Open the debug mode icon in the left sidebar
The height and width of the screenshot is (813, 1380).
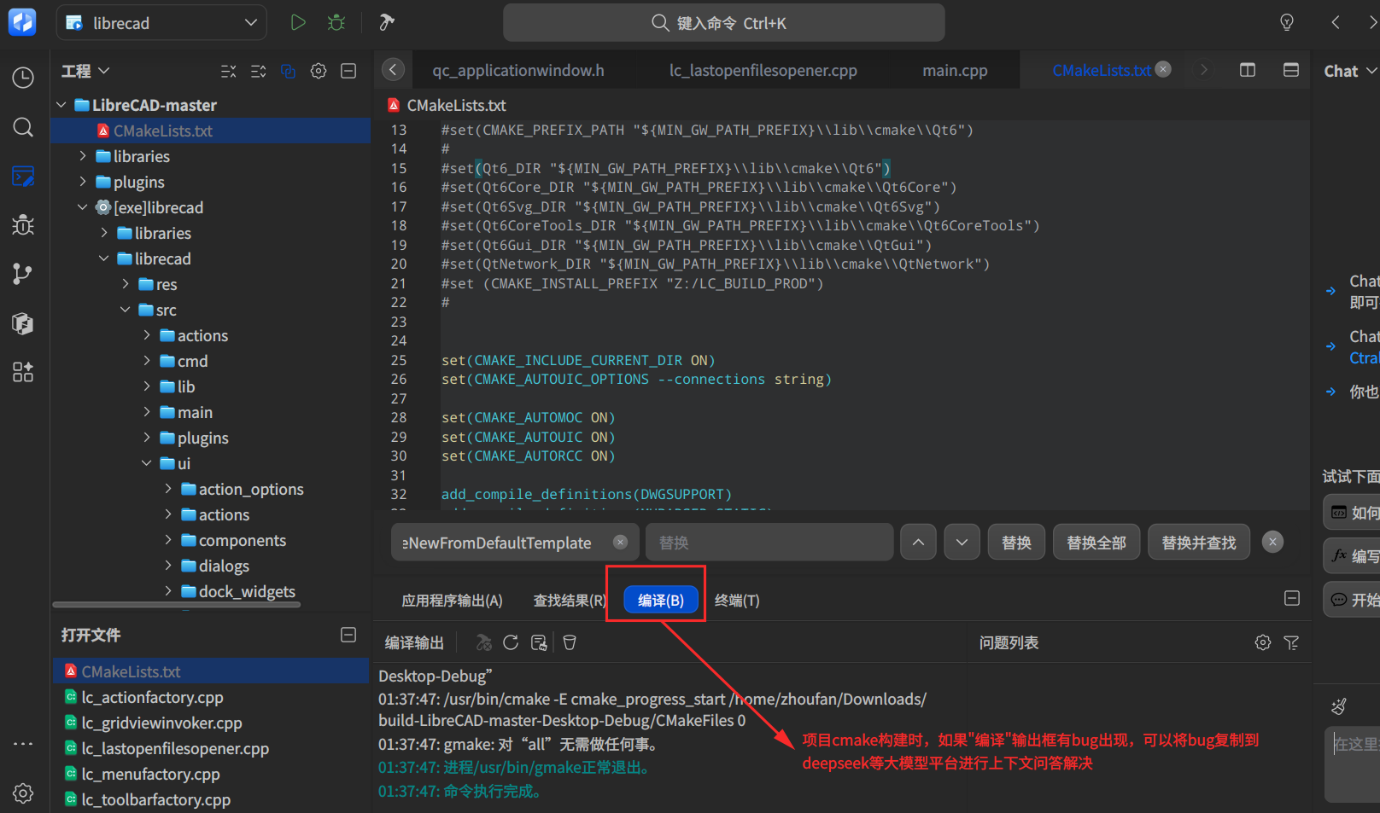(23, 225)
